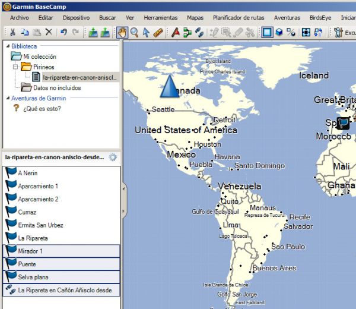
Task: Open the Mapas menu
Action: tap(195, 18)
